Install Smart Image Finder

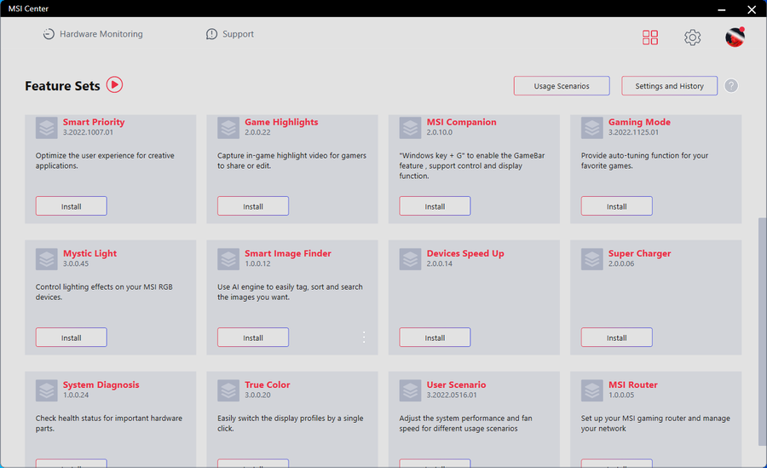pyautogui.click(x=253, y=338)
